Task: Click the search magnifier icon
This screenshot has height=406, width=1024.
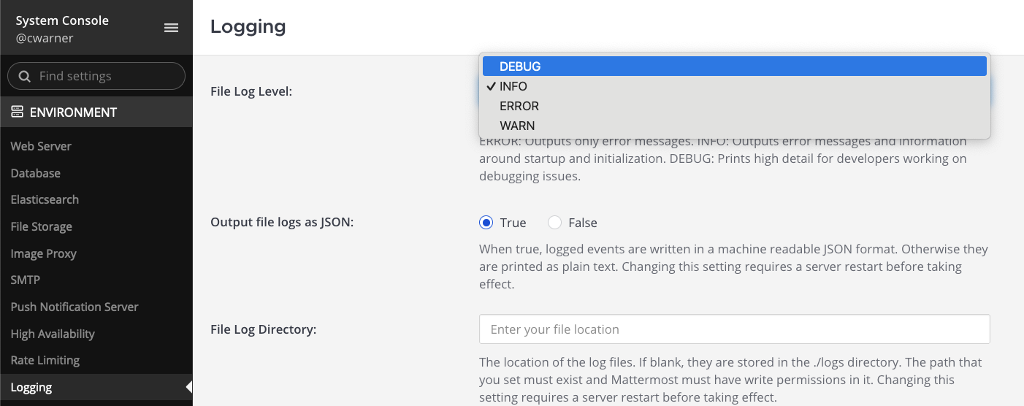Action: click(24, 76)
